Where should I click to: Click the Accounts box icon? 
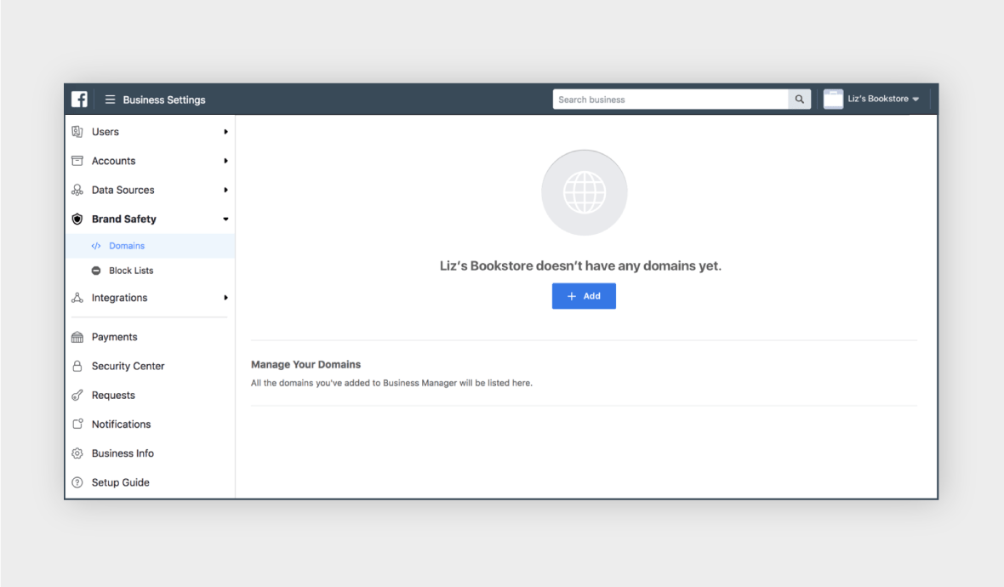77,161
